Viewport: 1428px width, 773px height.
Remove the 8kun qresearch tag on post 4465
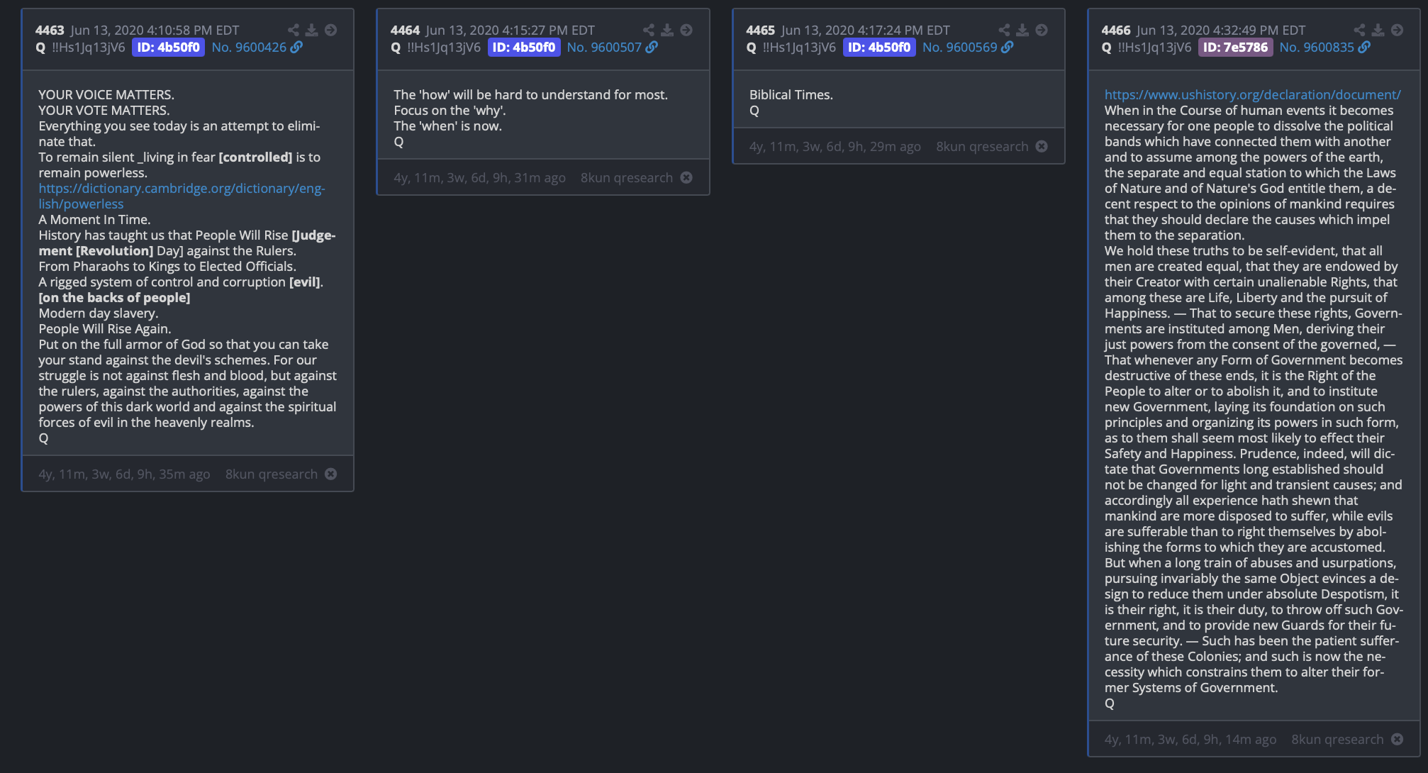click(1042, 146)
